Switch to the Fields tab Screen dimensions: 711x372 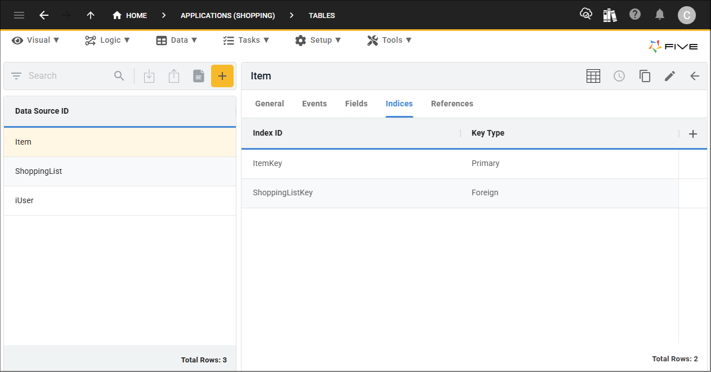click(x=356, y=104)
